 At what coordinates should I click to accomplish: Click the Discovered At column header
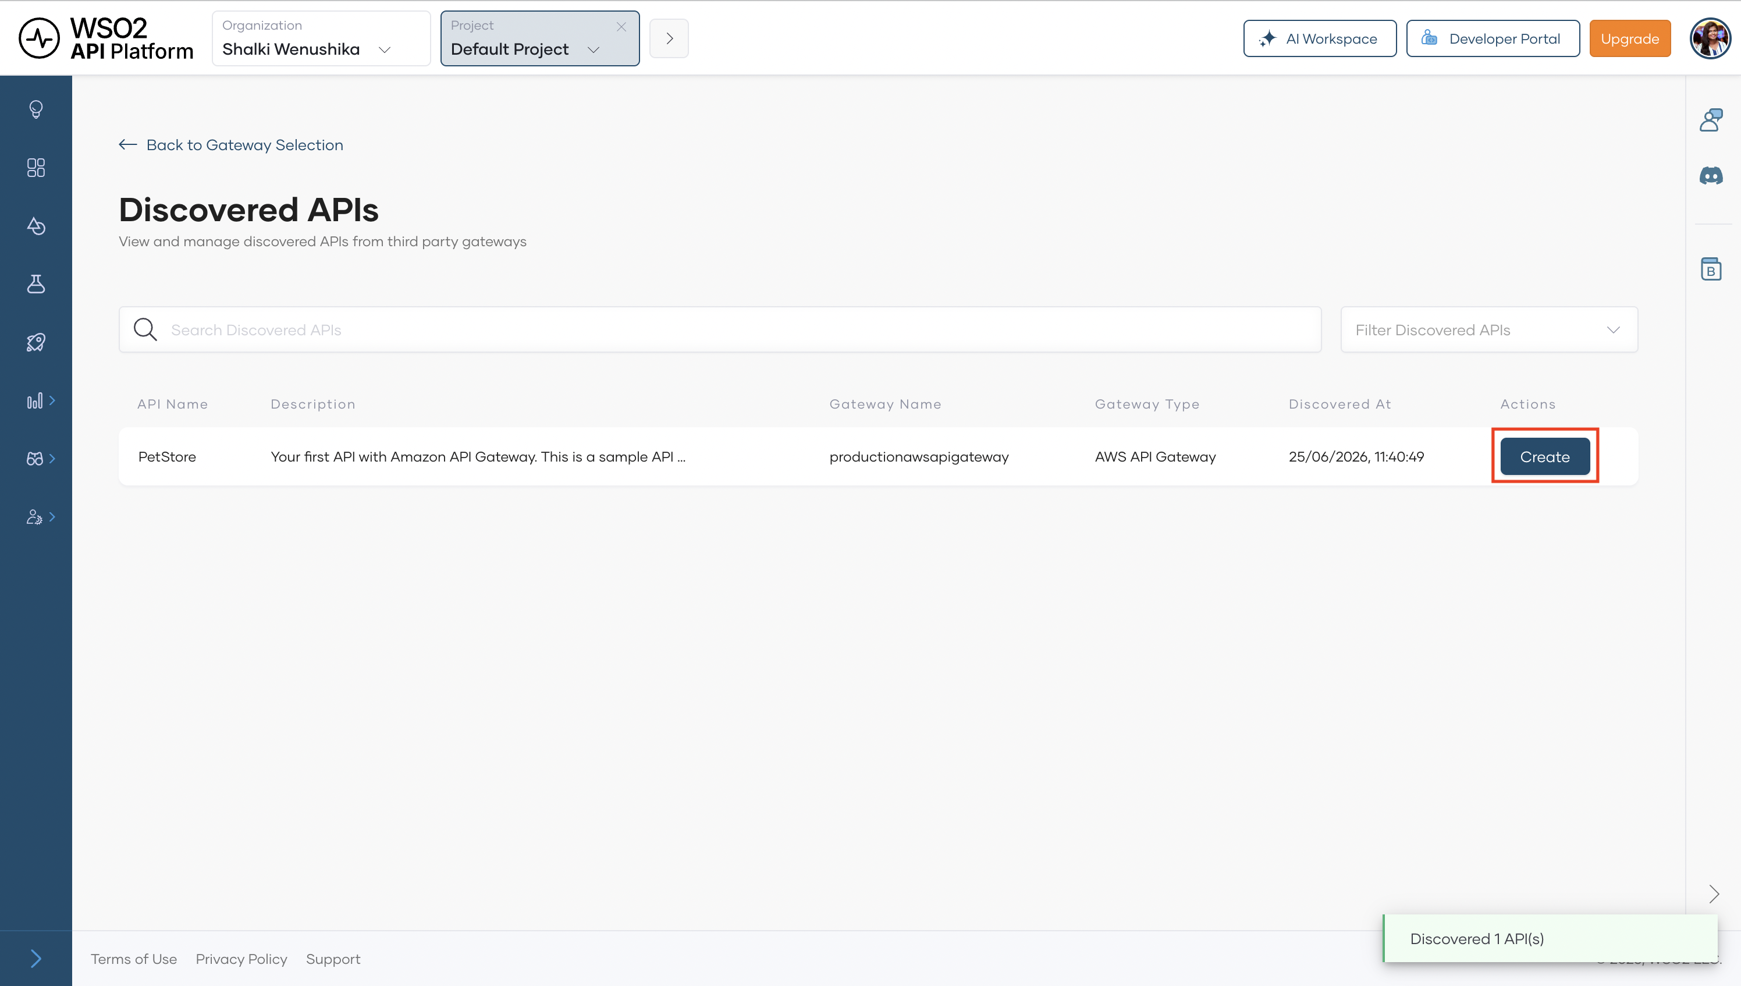[1339, 403]
